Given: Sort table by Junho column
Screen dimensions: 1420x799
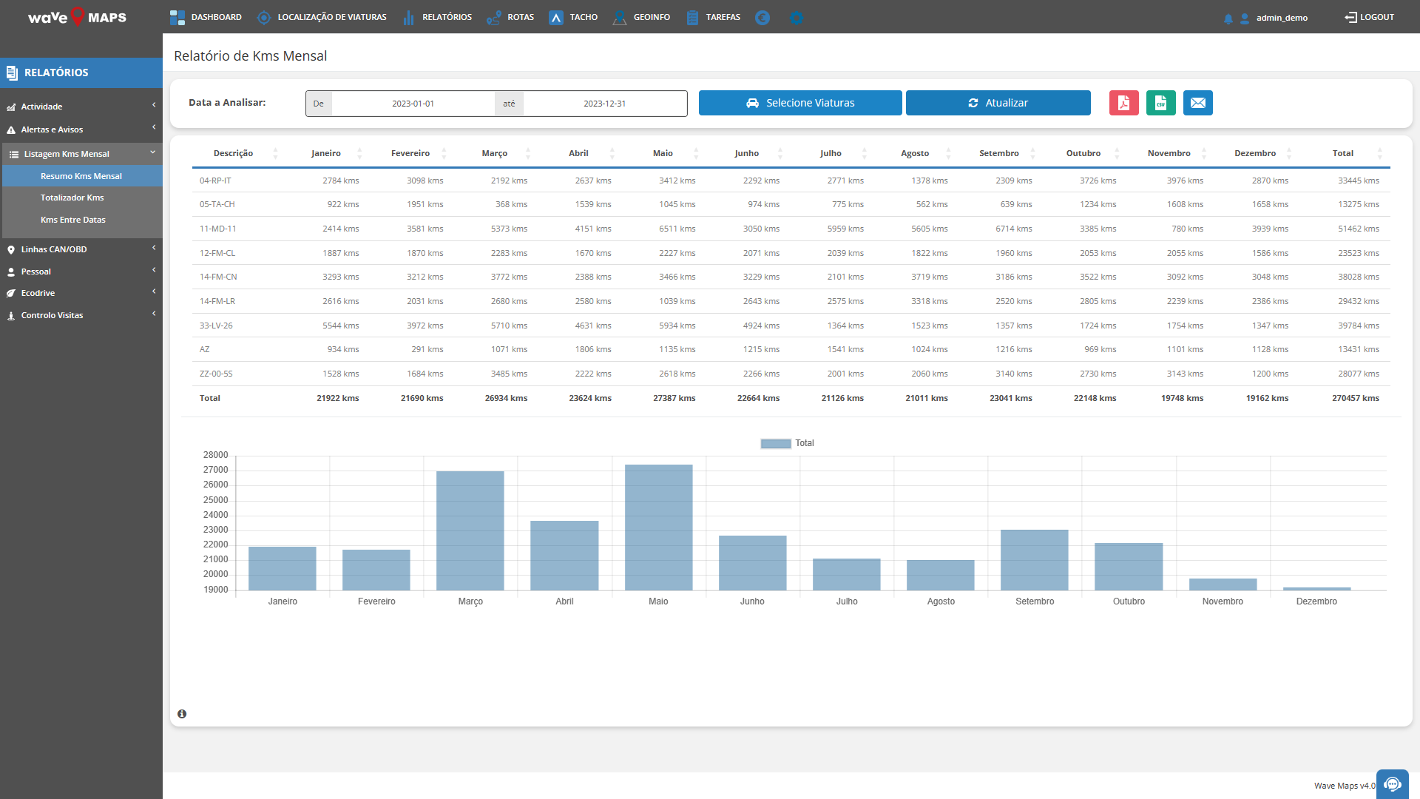Looking at the screenshot, I should click(747, 153).
